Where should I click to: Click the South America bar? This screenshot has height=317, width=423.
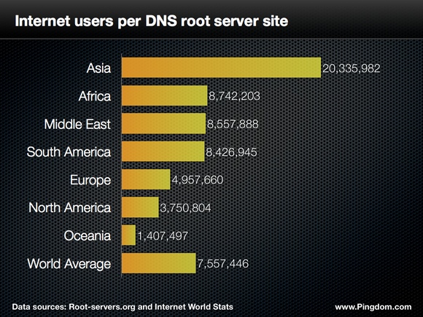(163, 152)
